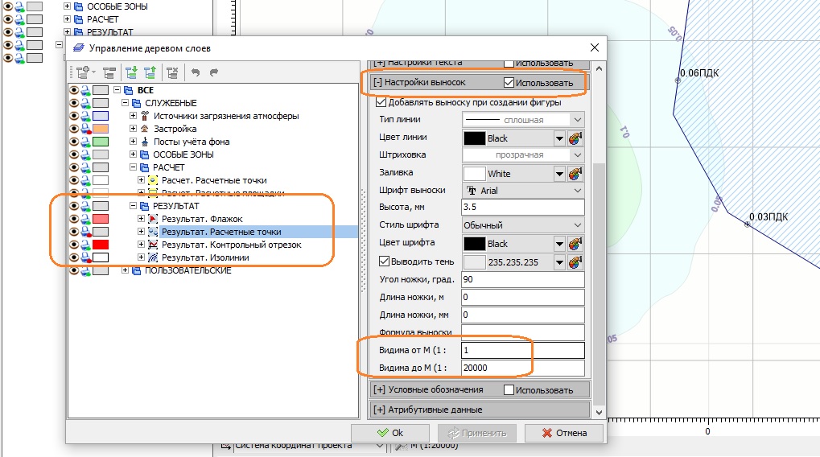
Task: Click the delete layer toolbar icon
Action: [172, 72]
